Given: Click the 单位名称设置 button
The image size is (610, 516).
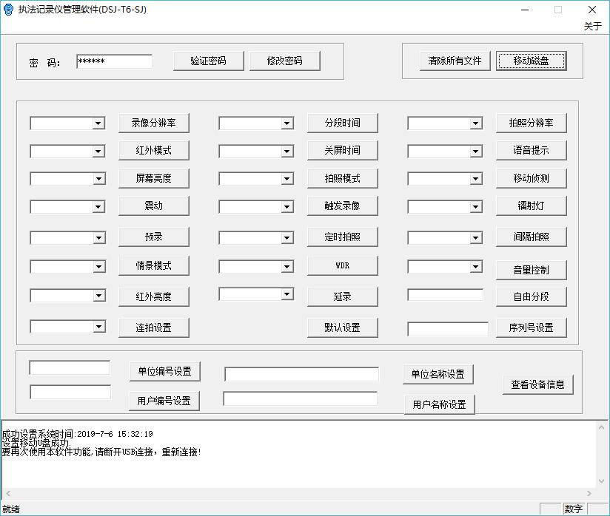Looking at the screenshot, I should point(438,374).
